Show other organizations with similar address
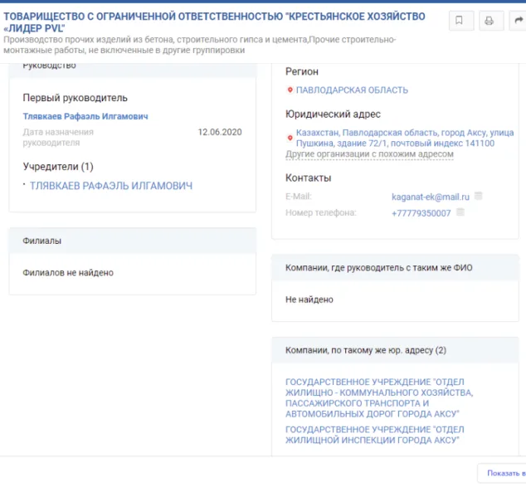This screenshot has height=487, width=526. (369, 154)
